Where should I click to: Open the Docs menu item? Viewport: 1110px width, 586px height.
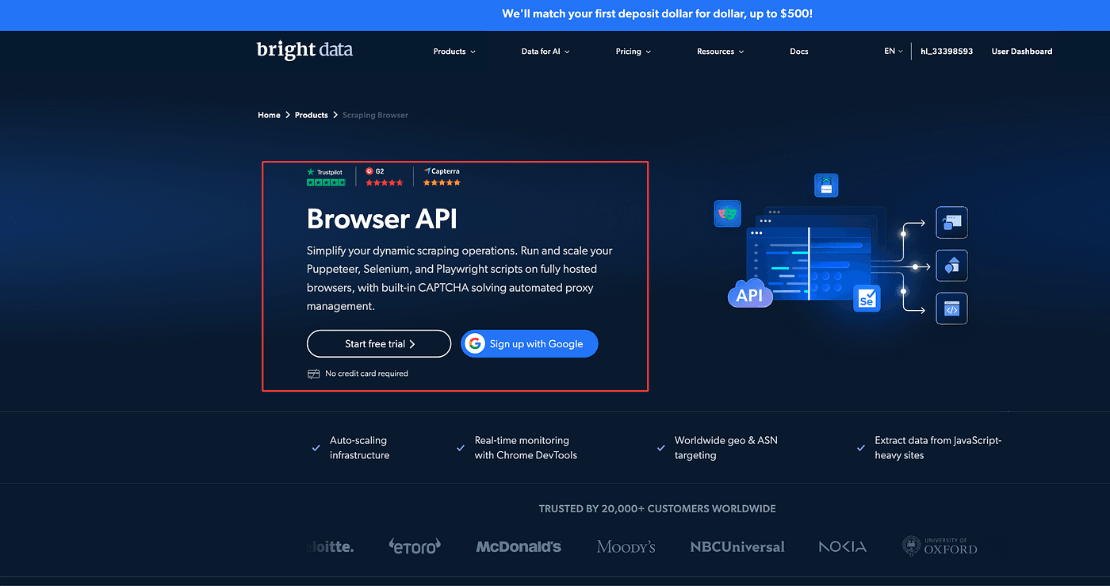(x=799, y=52)
